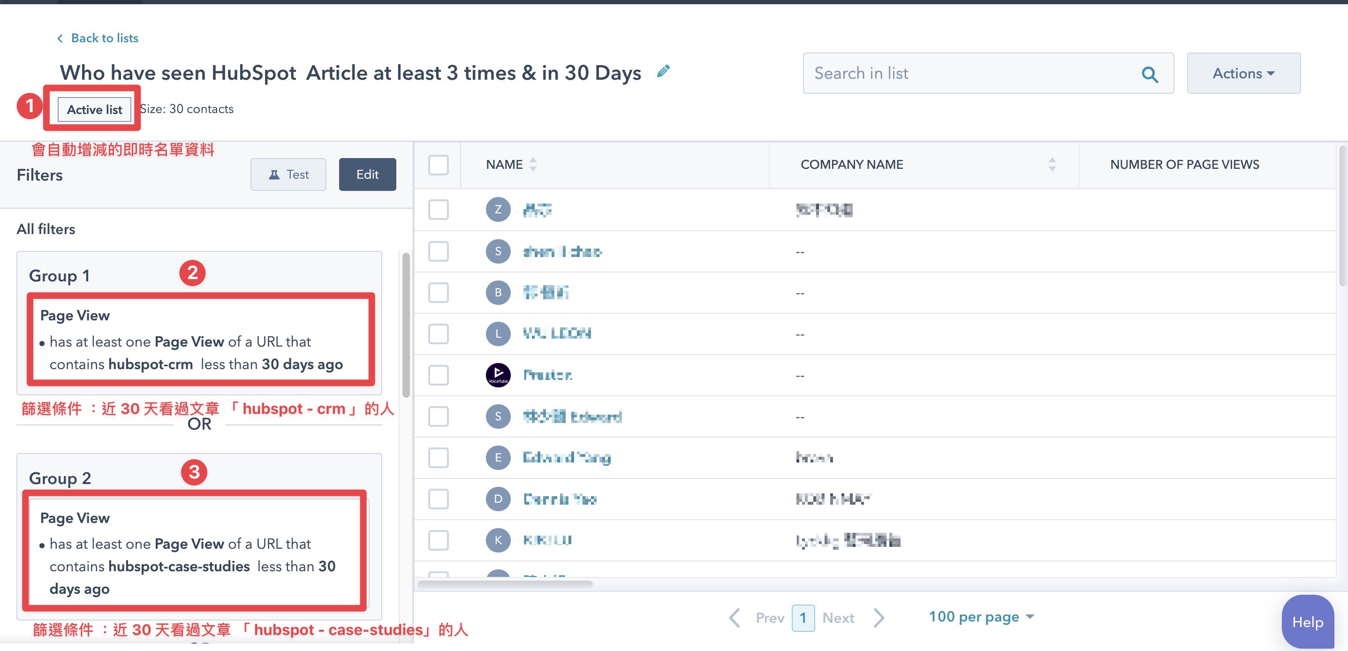Click the Edit filters button
Screen dimensions: 1348x651
[x=368, y=173]
